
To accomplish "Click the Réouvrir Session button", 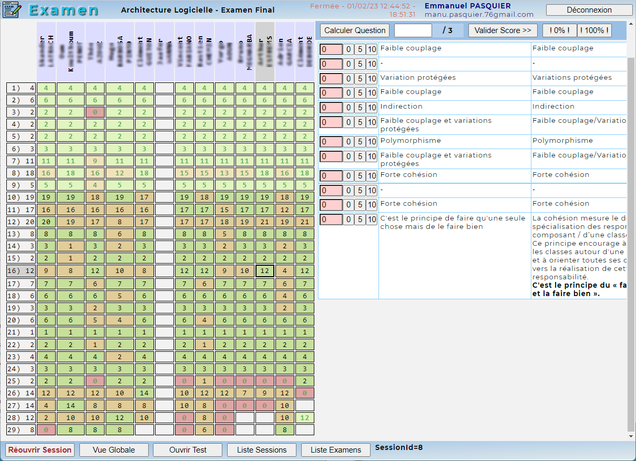I will pos(39,450).
